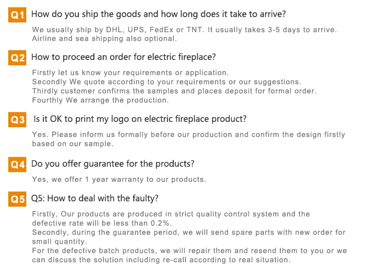Click the 'Airline and sea shipping also optional' line
The height and width of the screenshot is (272, 365).
104,39
